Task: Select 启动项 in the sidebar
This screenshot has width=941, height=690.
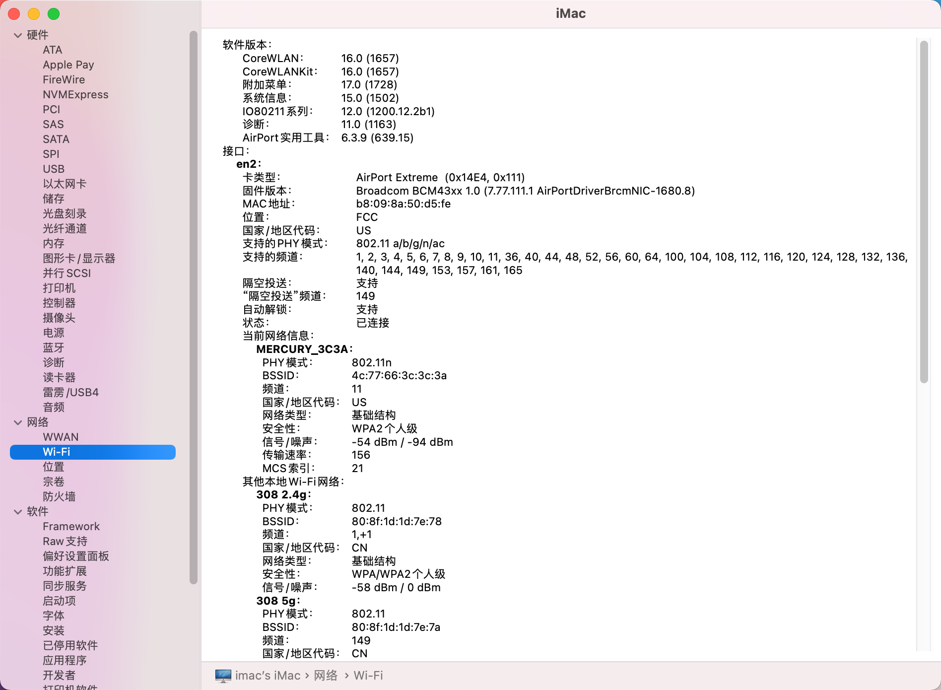Action: pos(59,601)
